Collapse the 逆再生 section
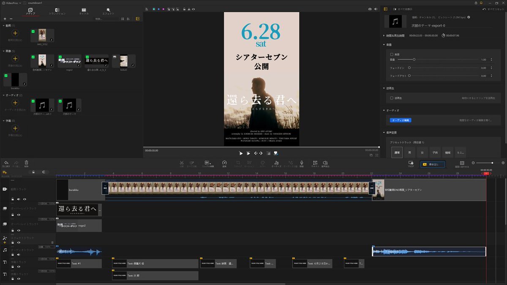The image size is (507, 285). 384,88
